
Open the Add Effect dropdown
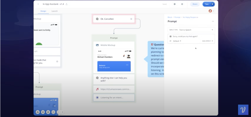point(207,41)
